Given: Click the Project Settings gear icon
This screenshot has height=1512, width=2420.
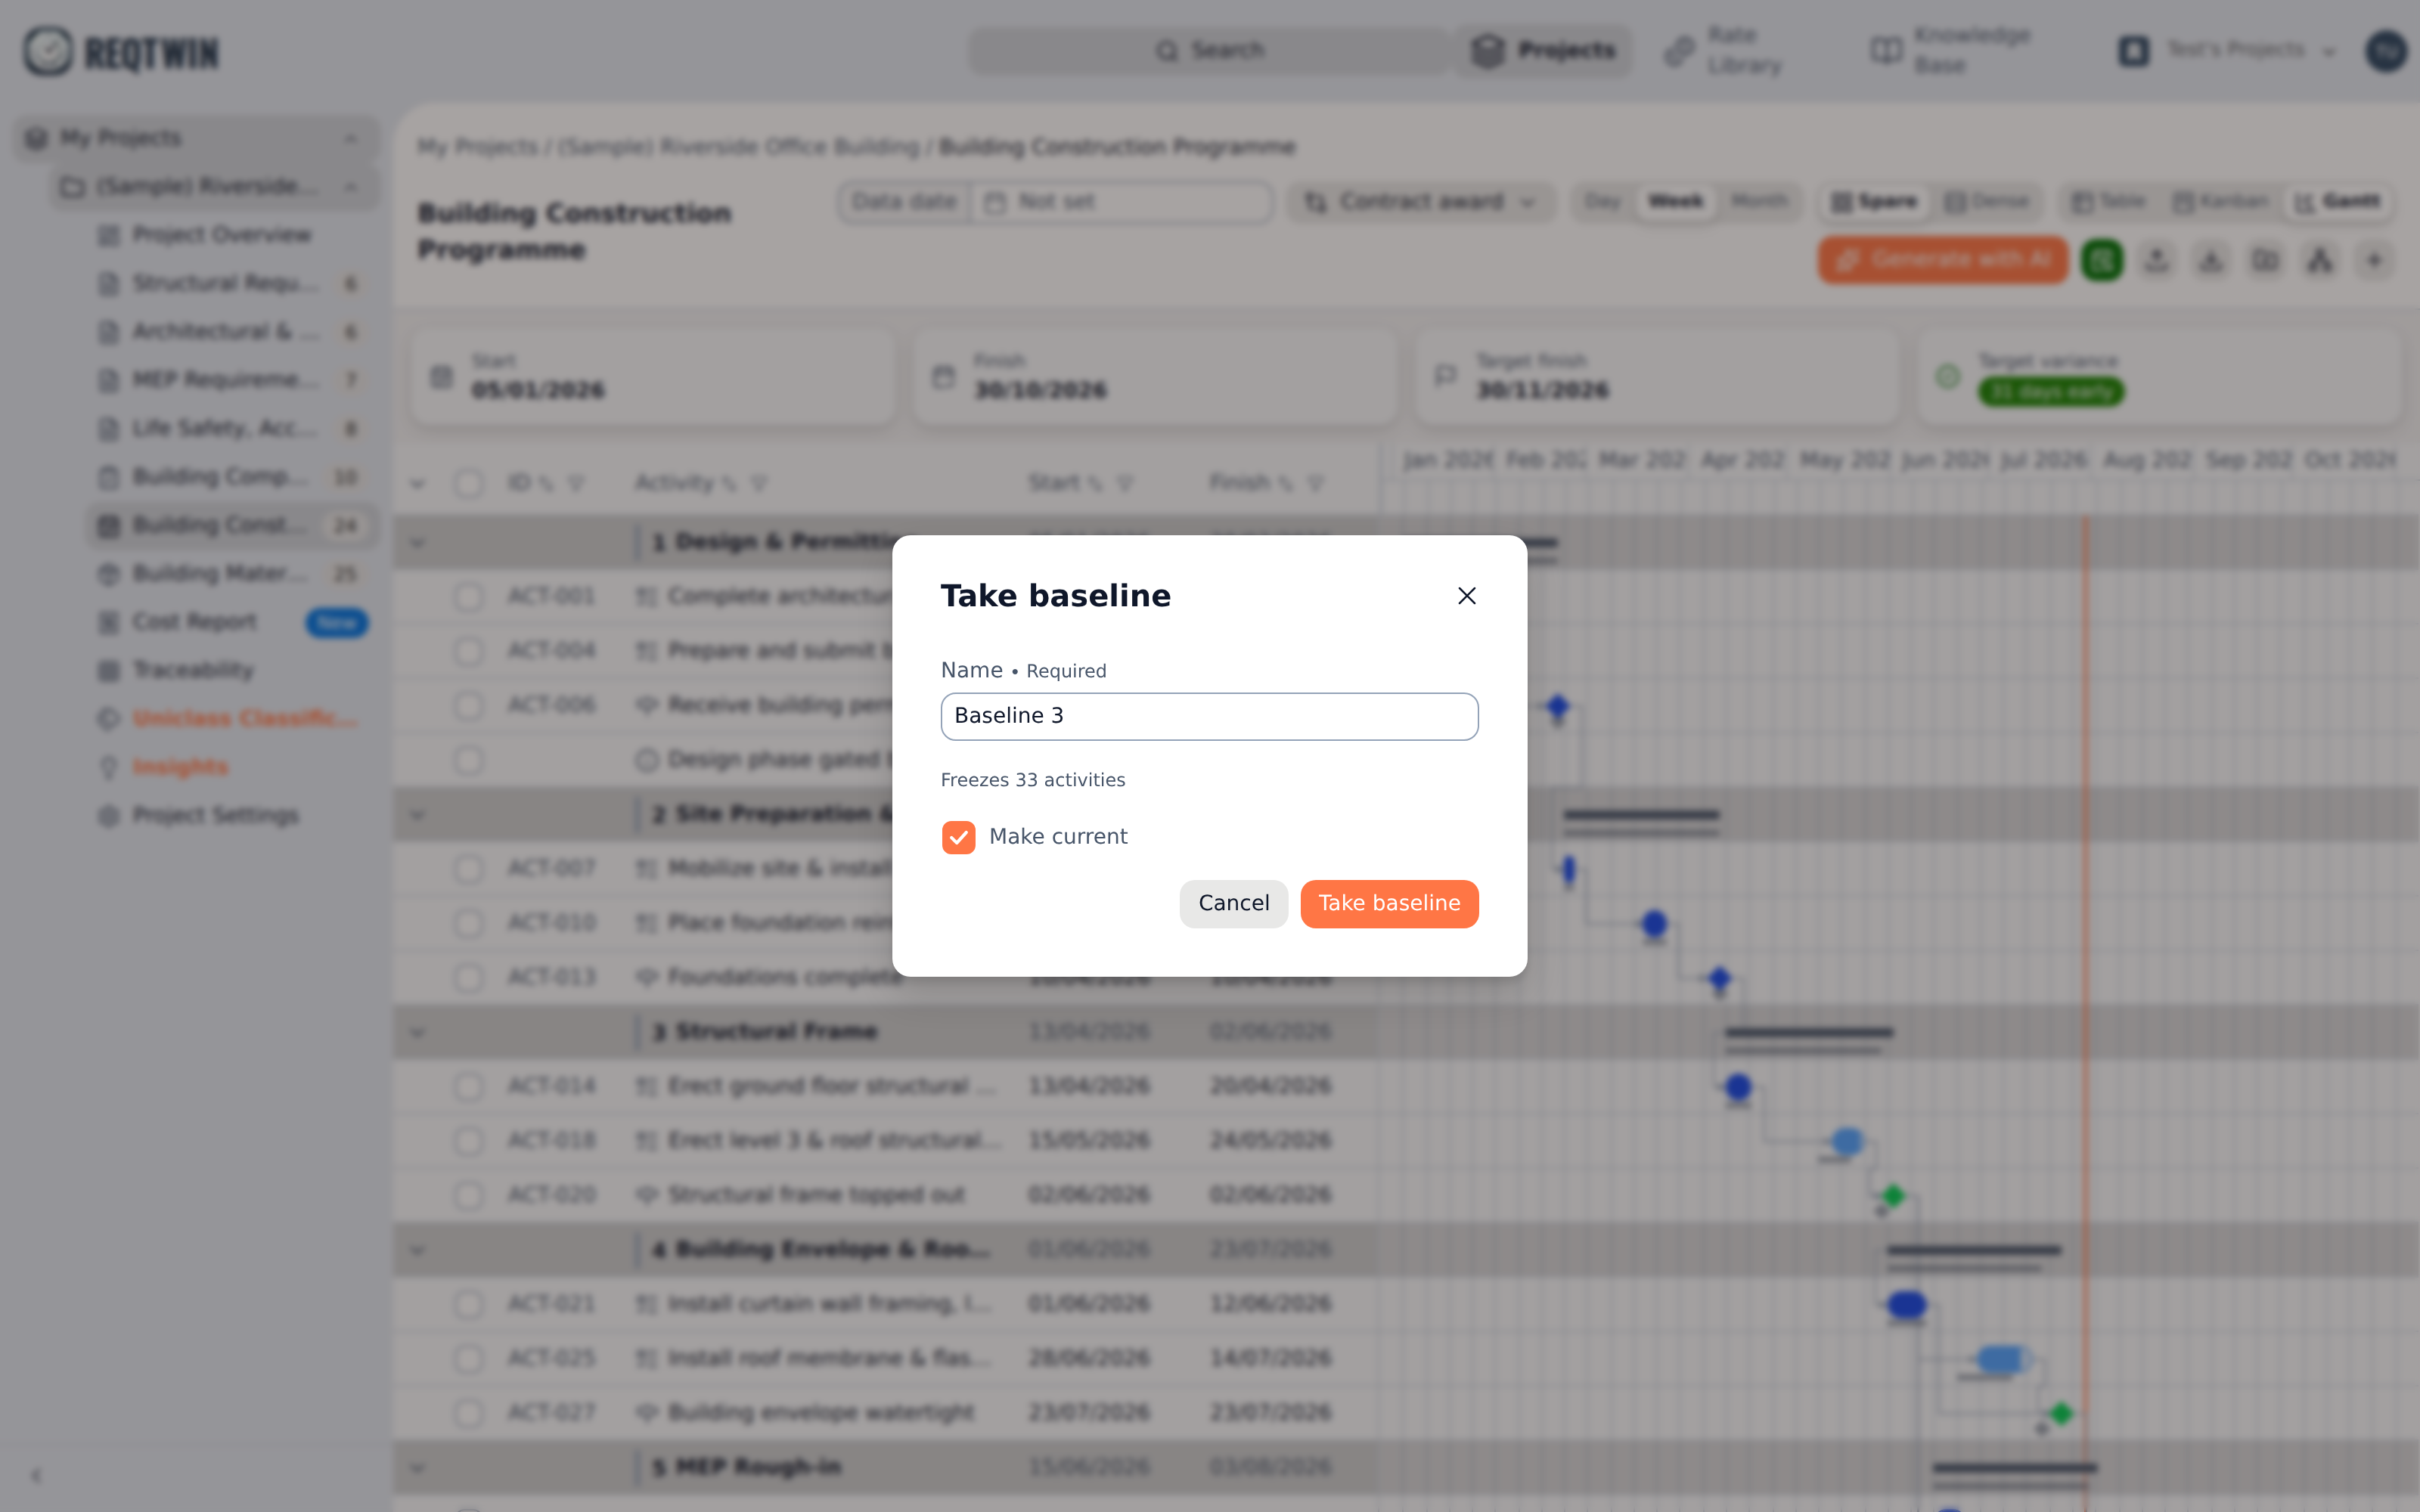Looking at the screenshot, I should 109,816.
